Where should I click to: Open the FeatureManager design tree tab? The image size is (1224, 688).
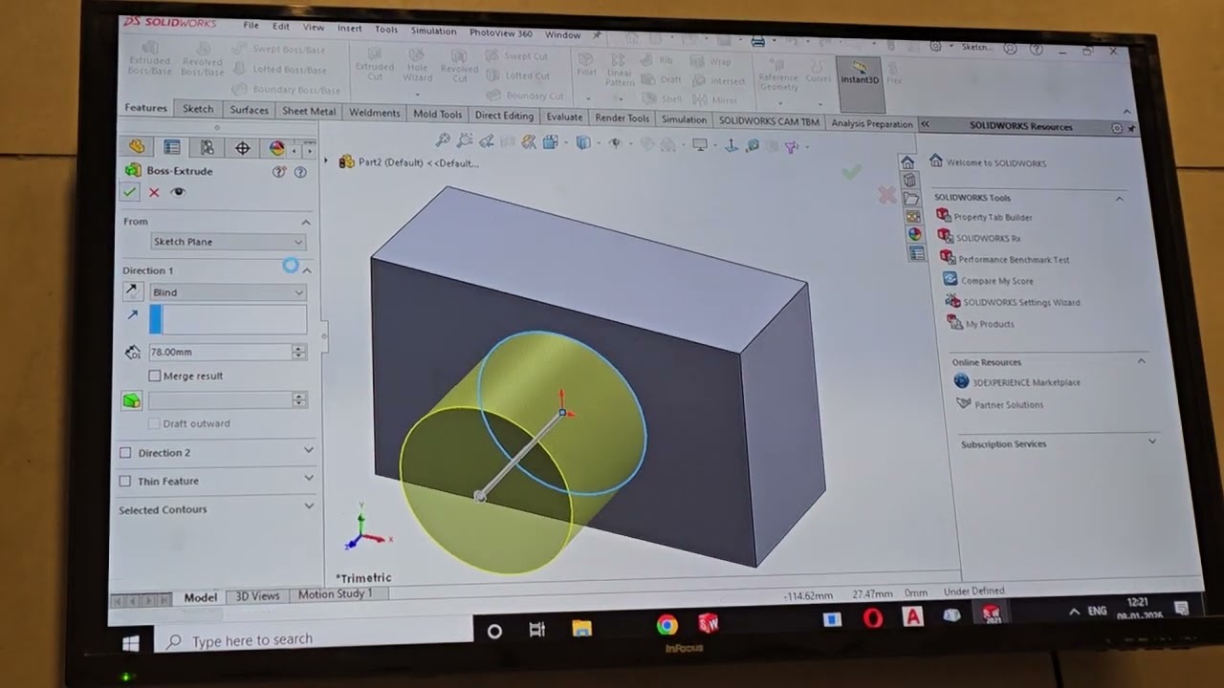[x=137, y=147]
